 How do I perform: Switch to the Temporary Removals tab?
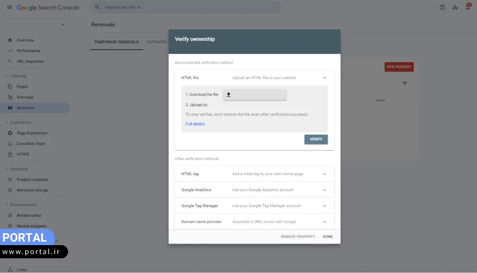tap(116, 42)
